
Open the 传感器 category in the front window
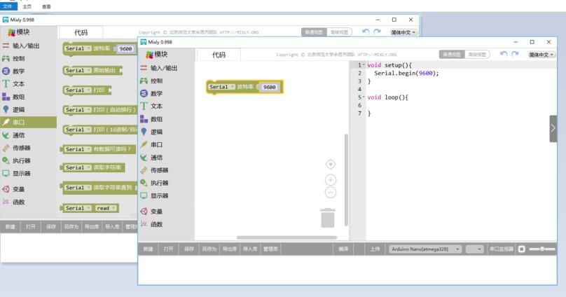pyautogui.click(x=159, y=170)
